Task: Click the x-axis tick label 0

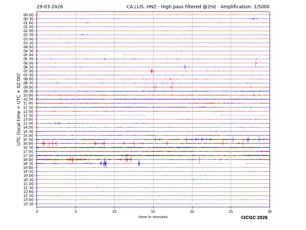Action: point(37,211)
